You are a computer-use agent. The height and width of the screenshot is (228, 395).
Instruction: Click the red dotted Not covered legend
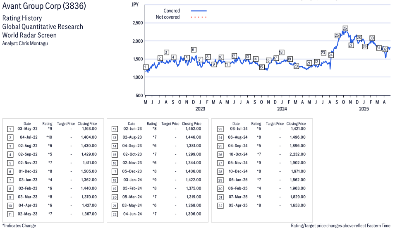[x=199, y=17]
